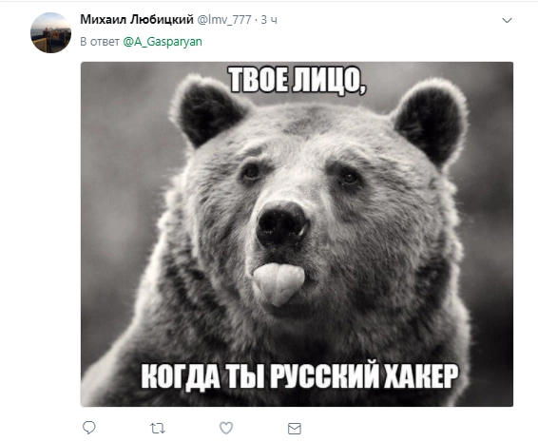Send tweet via direct message envelope icon
Screen dimensions: 538x442
[295, 429]
